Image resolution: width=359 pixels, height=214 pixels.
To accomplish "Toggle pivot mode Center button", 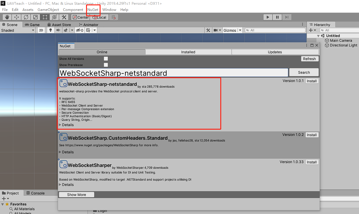I will 80,17.
